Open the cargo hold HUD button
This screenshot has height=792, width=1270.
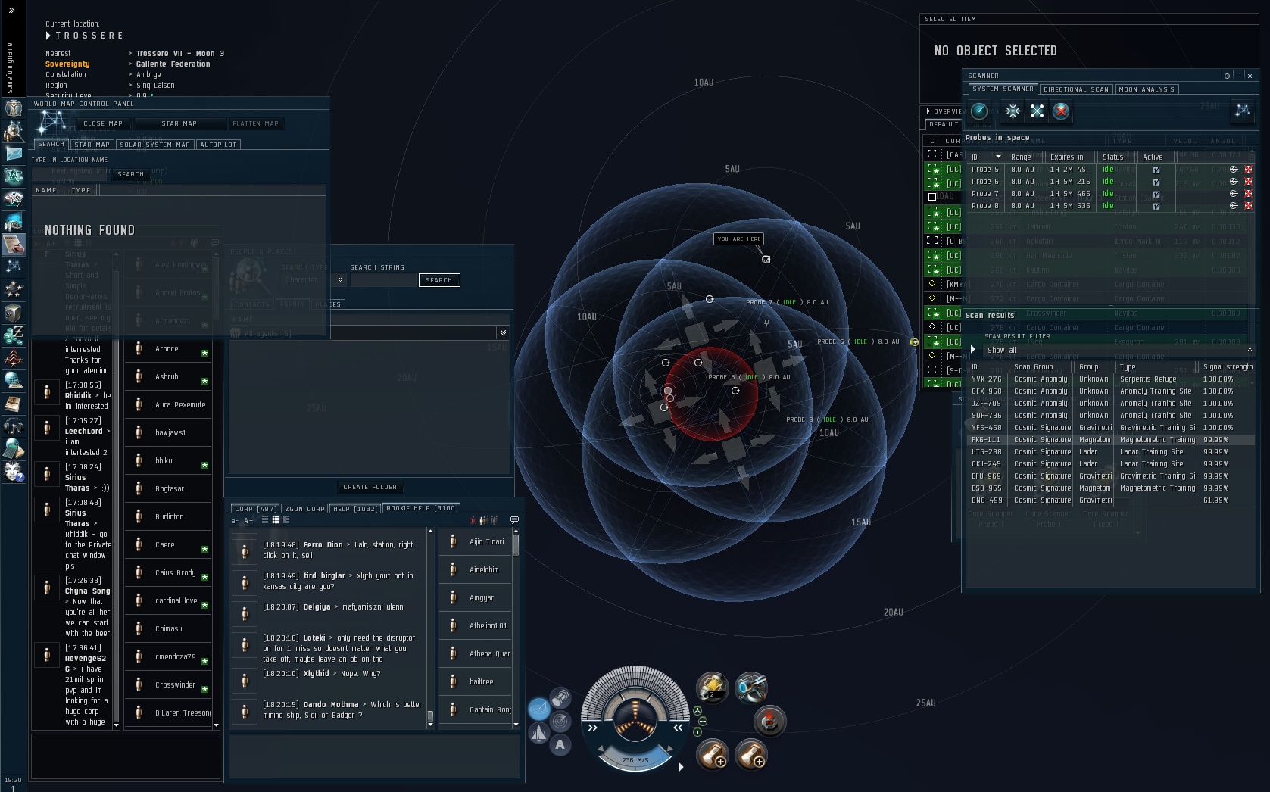coord(561,697)
